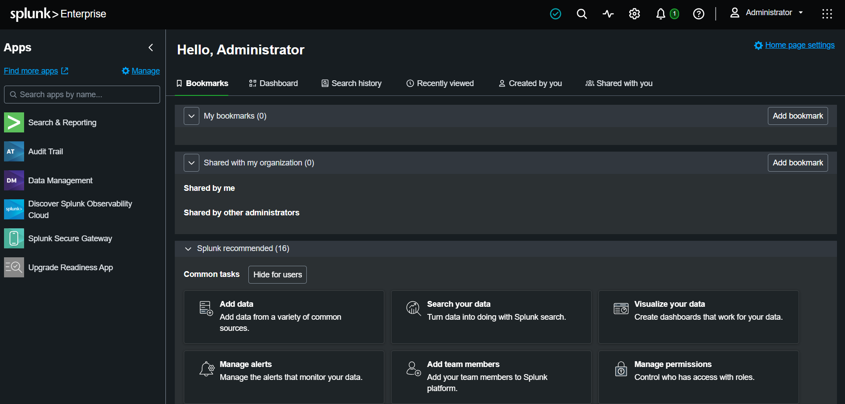Switch to the Dashboard tab
The image size is (845, 404).
273,83
